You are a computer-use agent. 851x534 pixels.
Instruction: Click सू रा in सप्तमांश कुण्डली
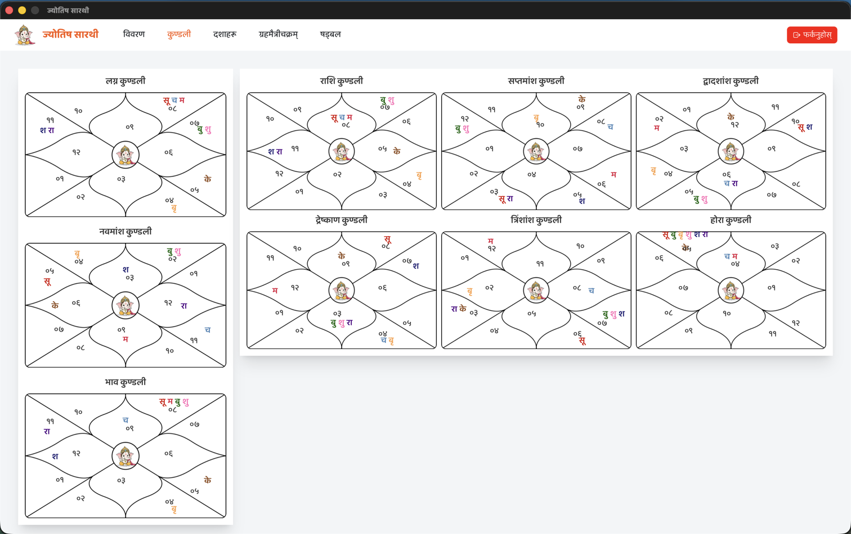click(x=506, y=199)
